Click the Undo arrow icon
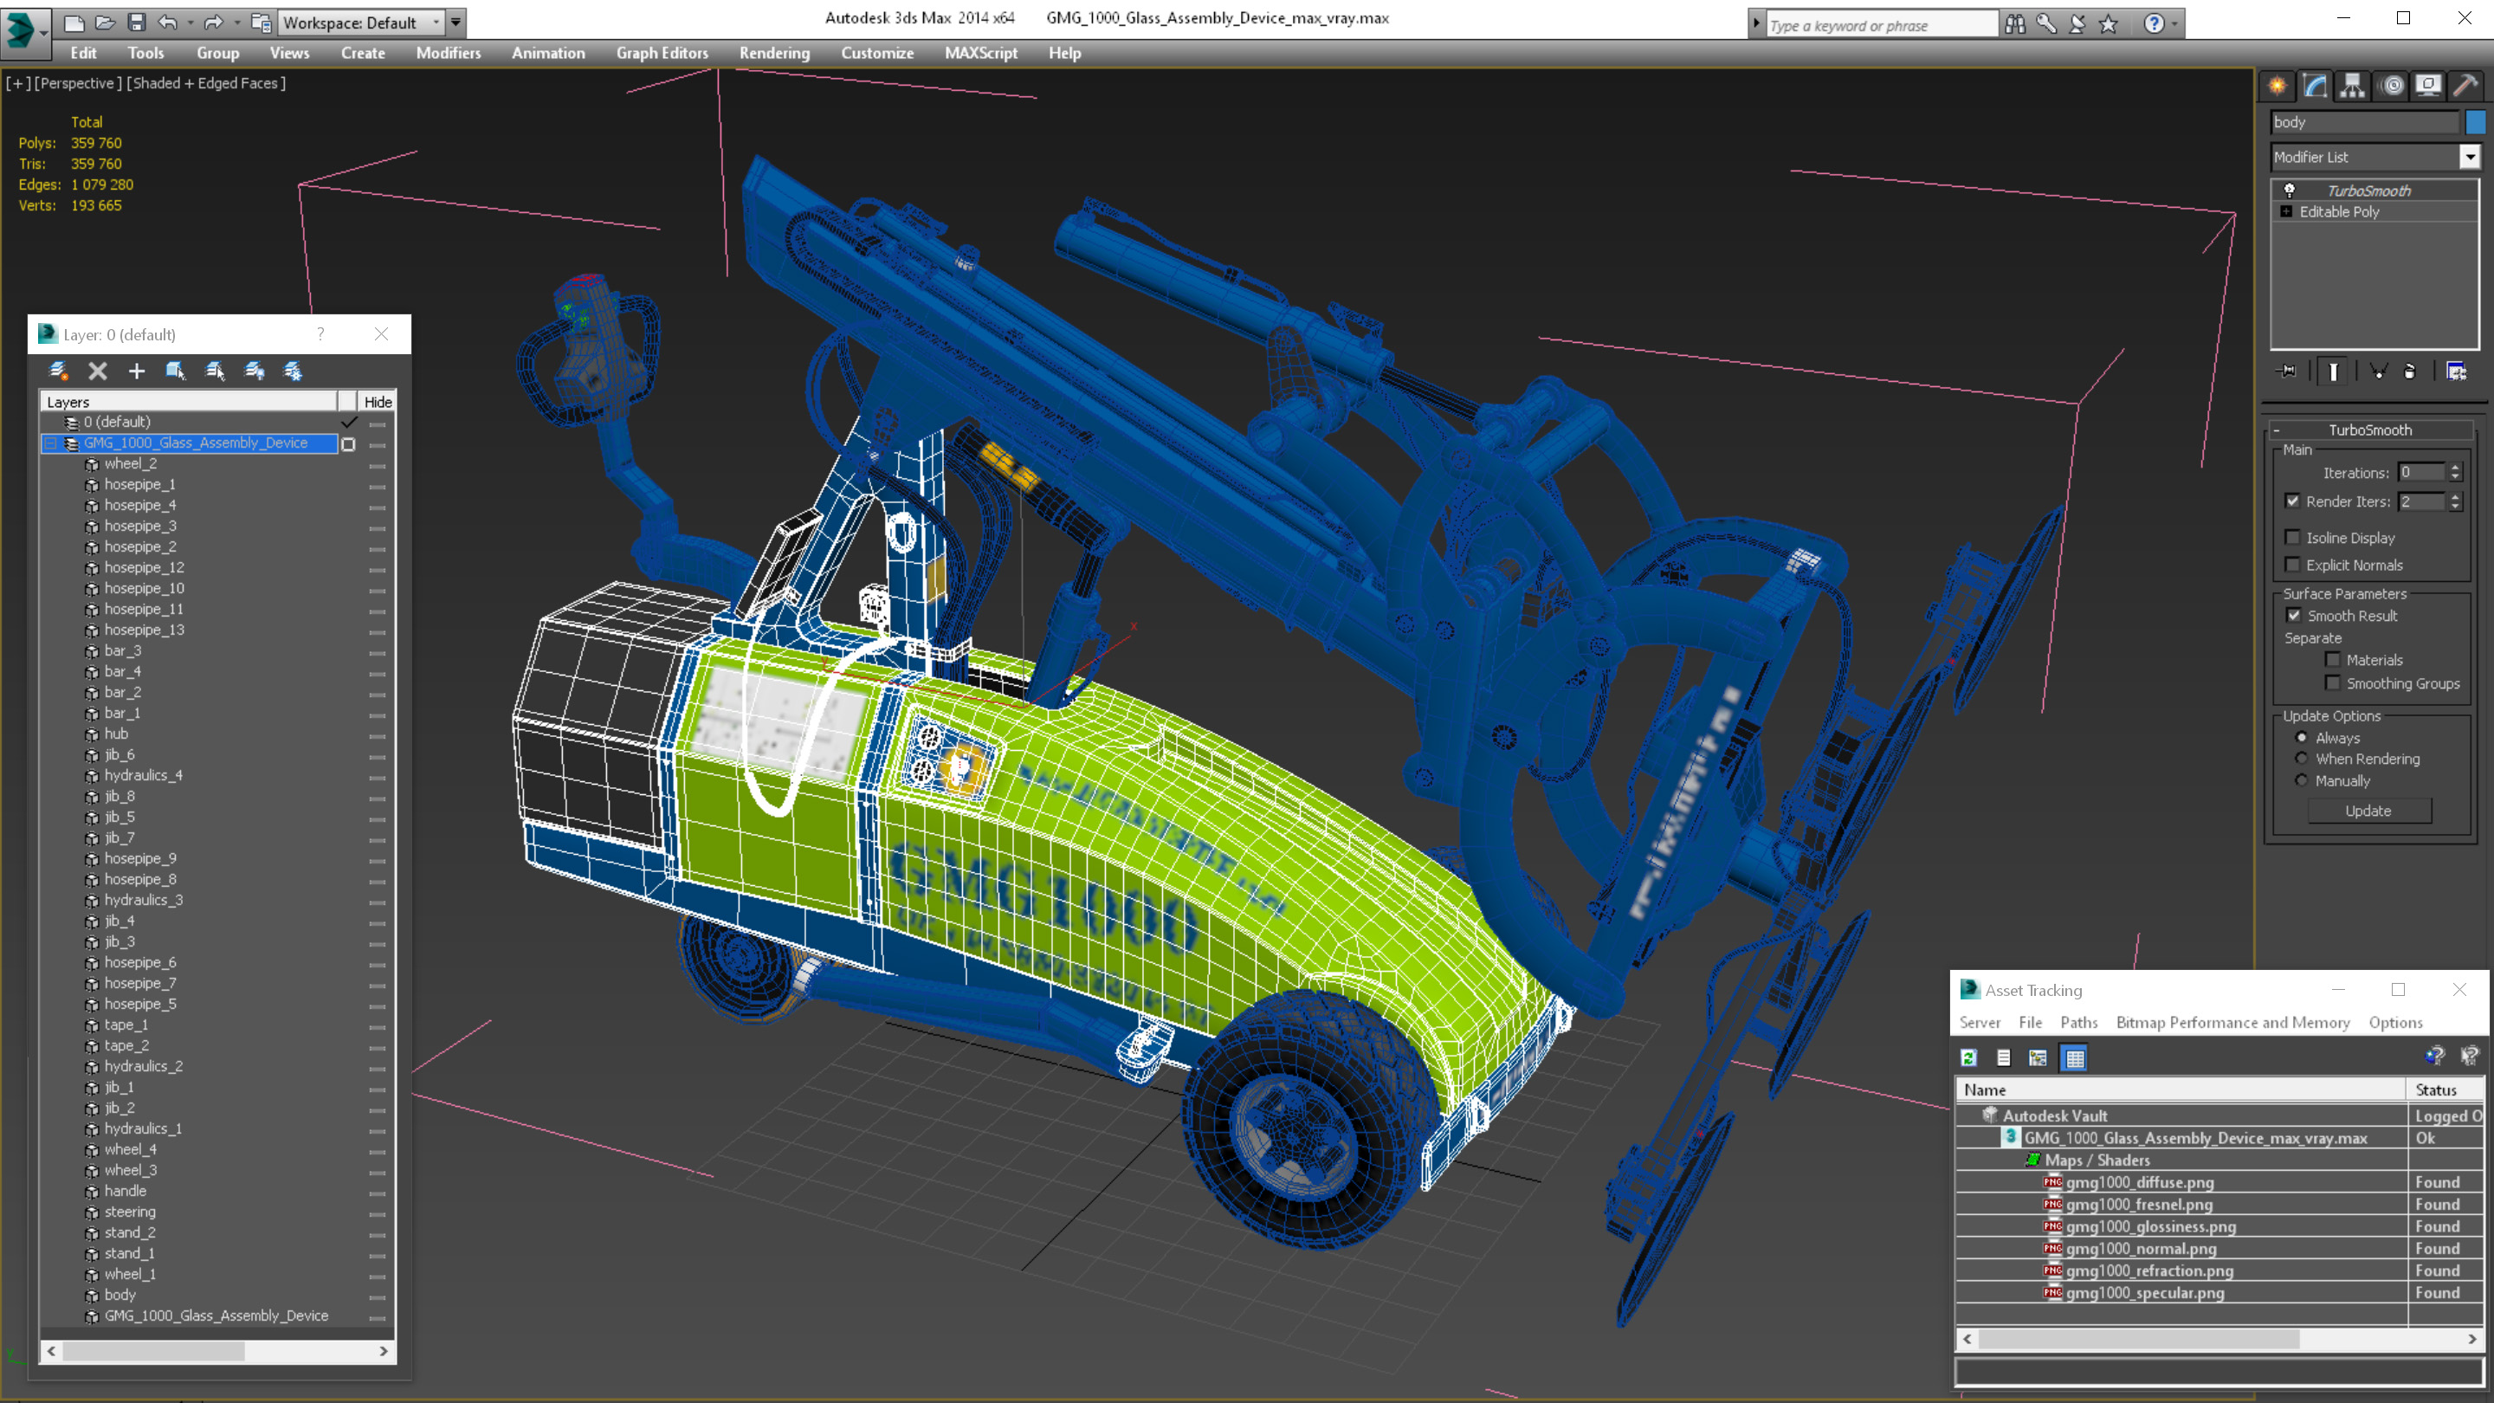The image size is (2494, 1403). pyautogui.click(x=169, y=23)
